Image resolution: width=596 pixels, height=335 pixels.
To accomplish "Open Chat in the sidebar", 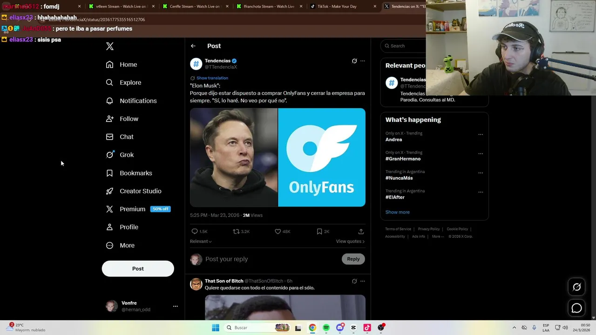I will pyautogui.click(x=120, y=137).
